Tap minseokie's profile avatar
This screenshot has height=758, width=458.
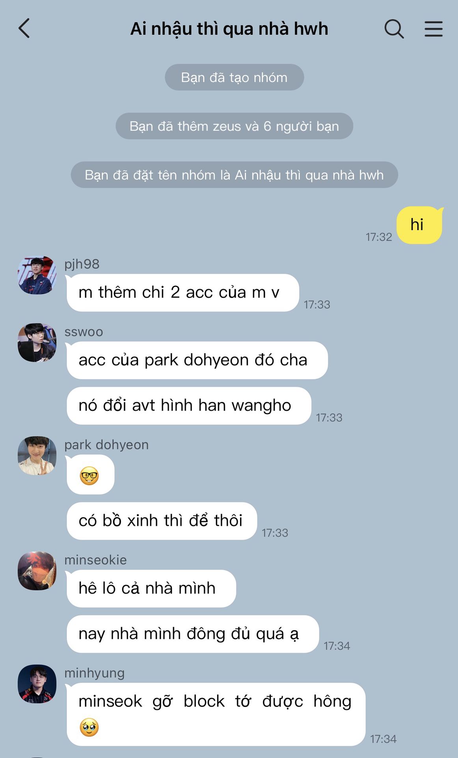pyautogui.click(x=37, y=571)
